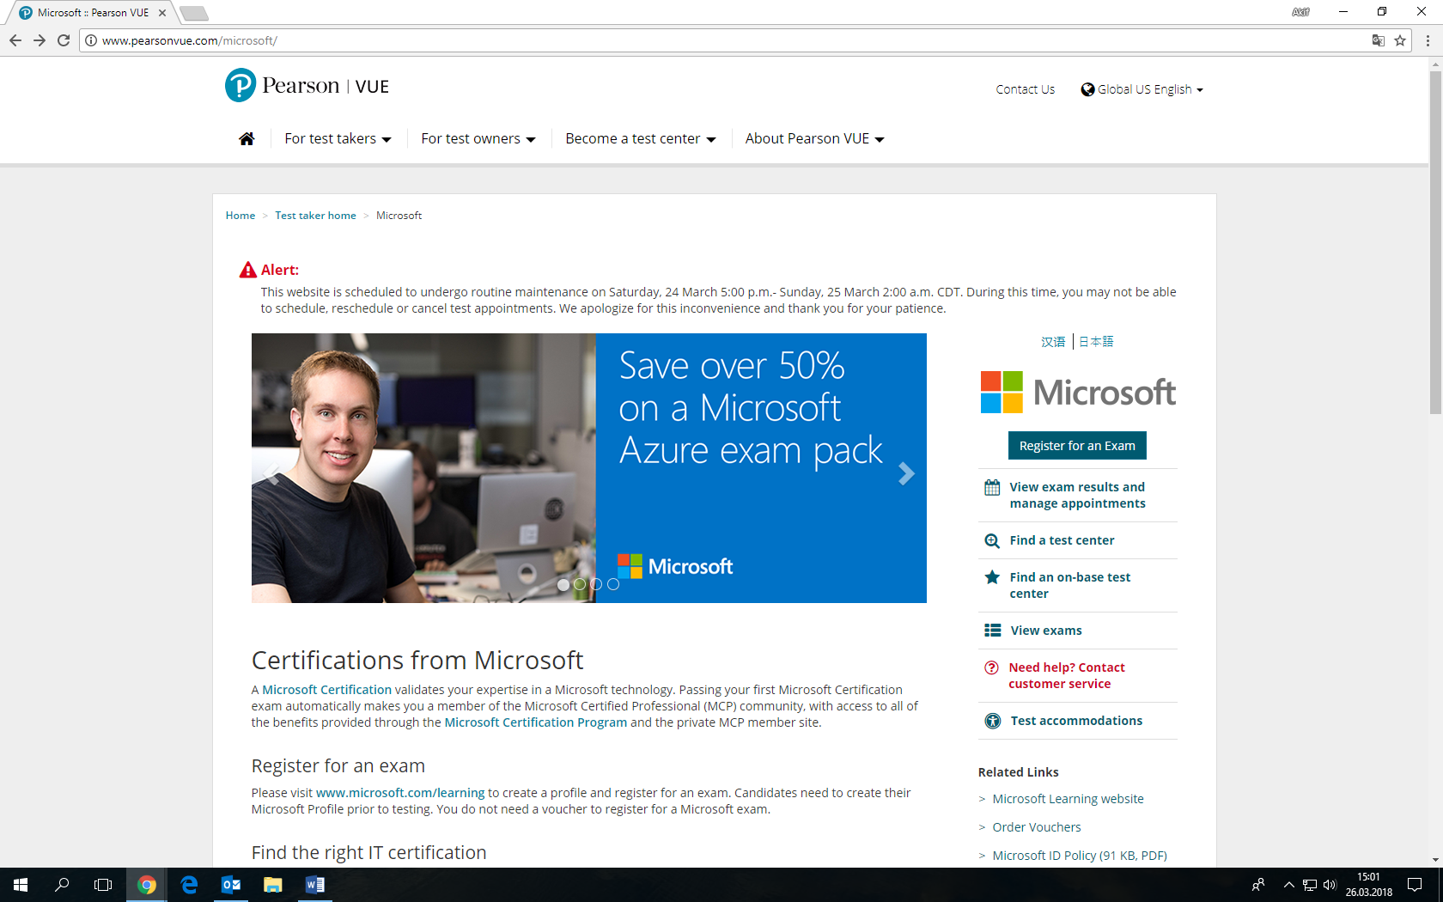Open the Microsoft Learning website related link

pos(1068,799)
